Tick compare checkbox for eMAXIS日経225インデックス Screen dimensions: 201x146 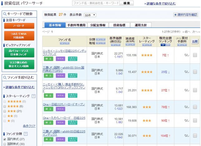(x=195, y=135)
